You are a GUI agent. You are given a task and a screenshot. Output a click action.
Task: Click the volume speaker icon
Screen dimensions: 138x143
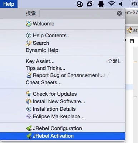point(120,4)
